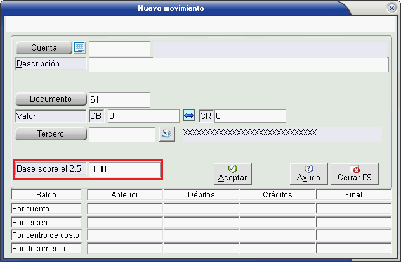Select the Por cuenta Anterior cell
401x262 pixels.
tap(125, 208)
